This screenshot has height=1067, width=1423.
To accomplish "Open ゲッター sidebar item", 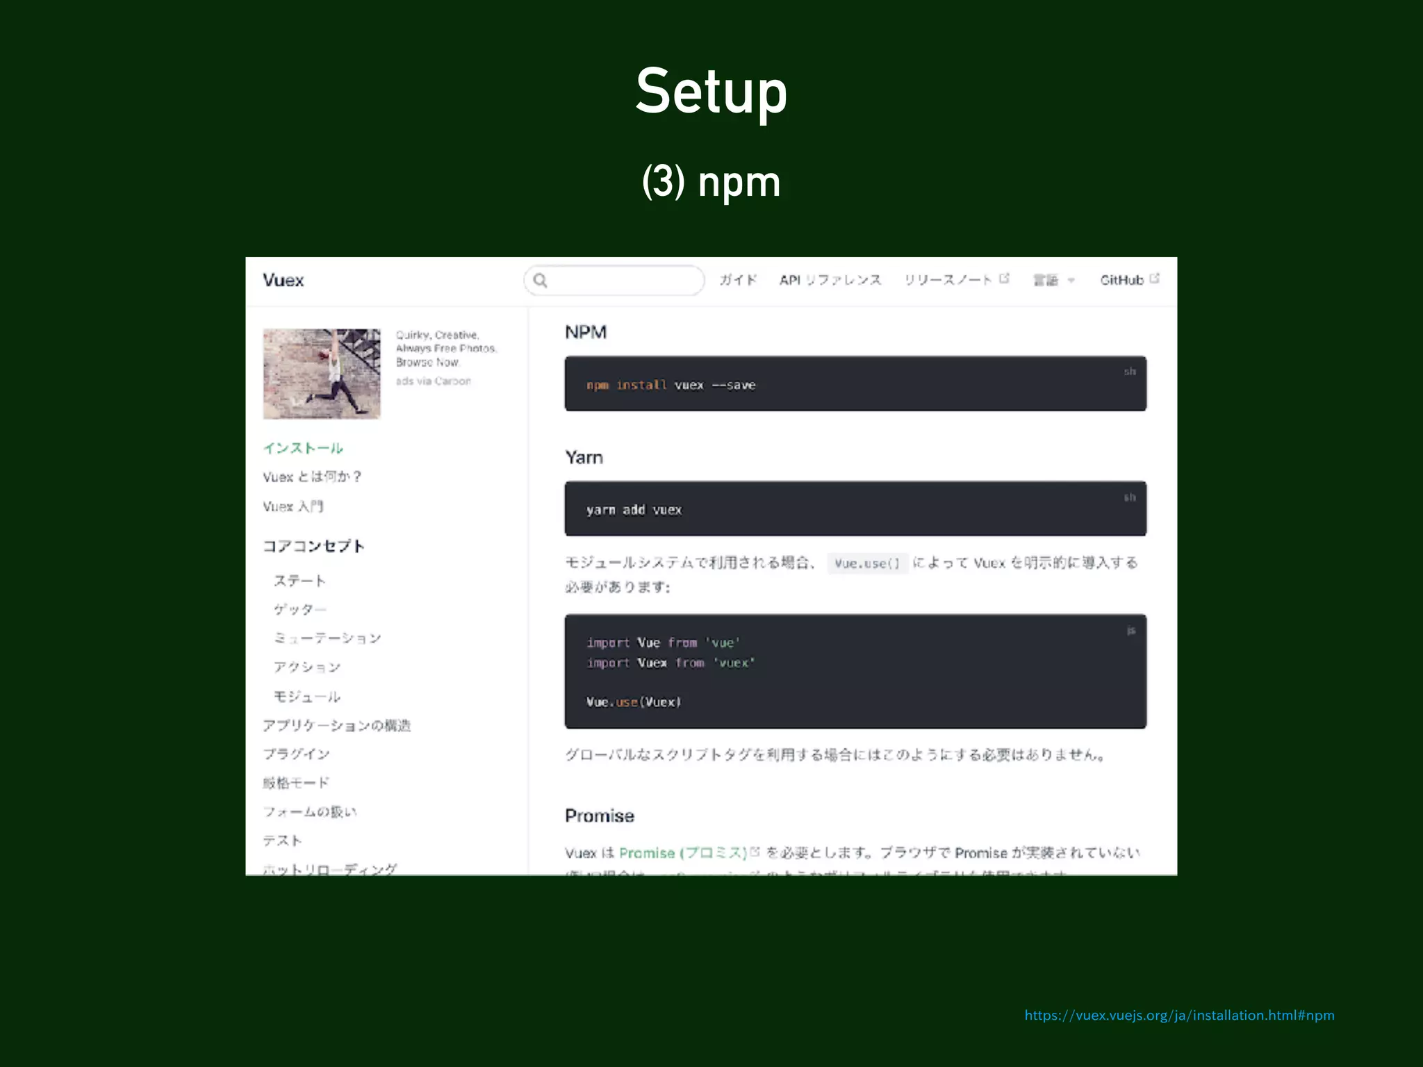I will pos(299,609).
